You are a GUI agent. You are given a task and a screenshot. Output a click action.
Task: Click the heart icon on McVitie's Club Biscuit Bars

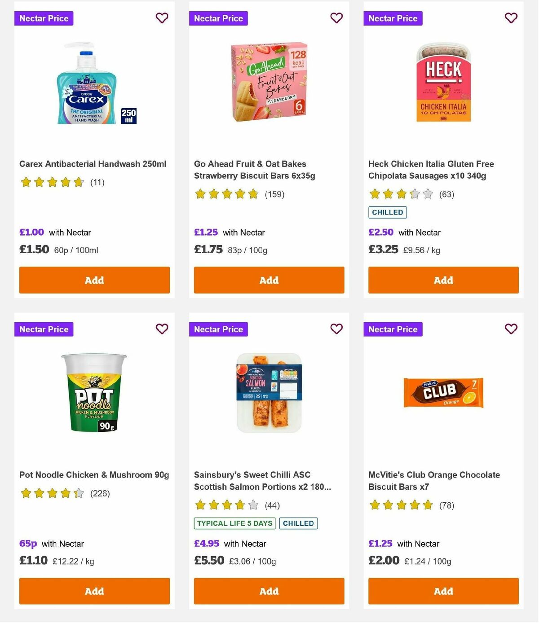[x=511, y=329]
